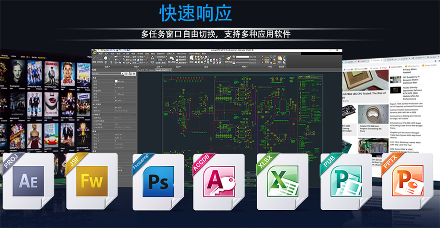Click the Excel XLSX file icon

pos(282,182)
